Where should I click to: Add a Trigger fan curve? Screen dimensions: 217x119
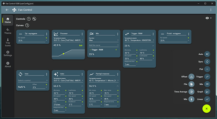(207, 77)
